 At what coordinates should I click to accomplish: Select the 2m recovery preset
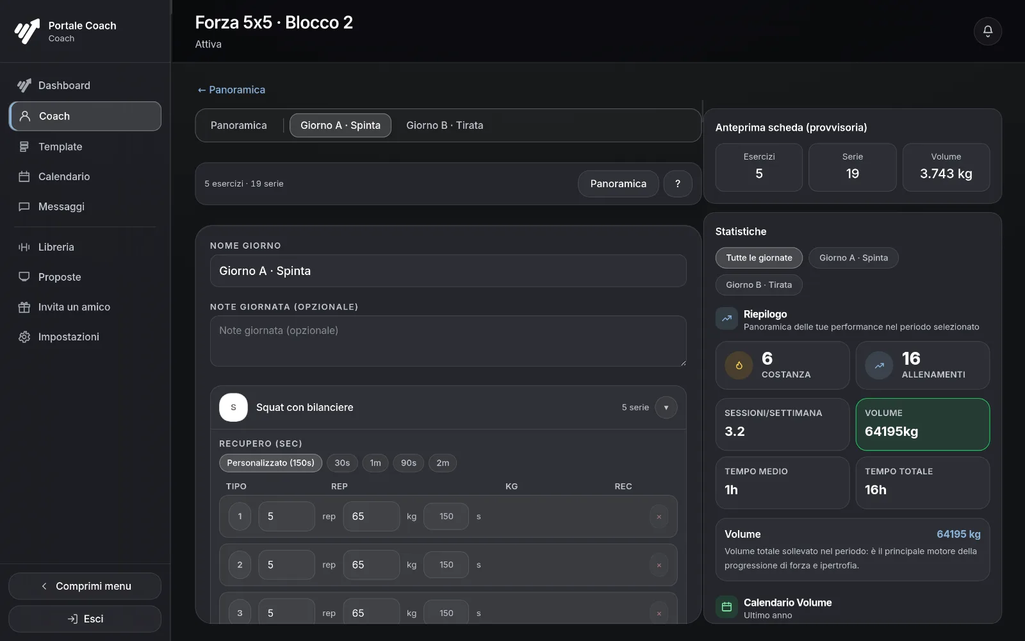click(443, 463)
